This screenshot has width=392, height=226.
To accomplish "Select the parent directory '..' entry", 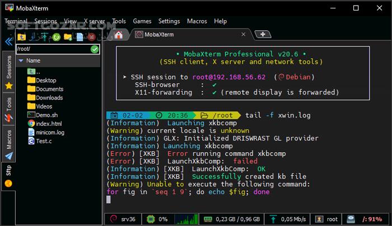I will click(x=34, y=72).
